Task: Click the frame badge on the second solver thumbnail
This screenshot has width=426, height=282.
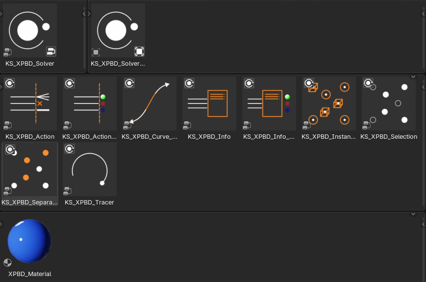Action: tap(139, 51)
